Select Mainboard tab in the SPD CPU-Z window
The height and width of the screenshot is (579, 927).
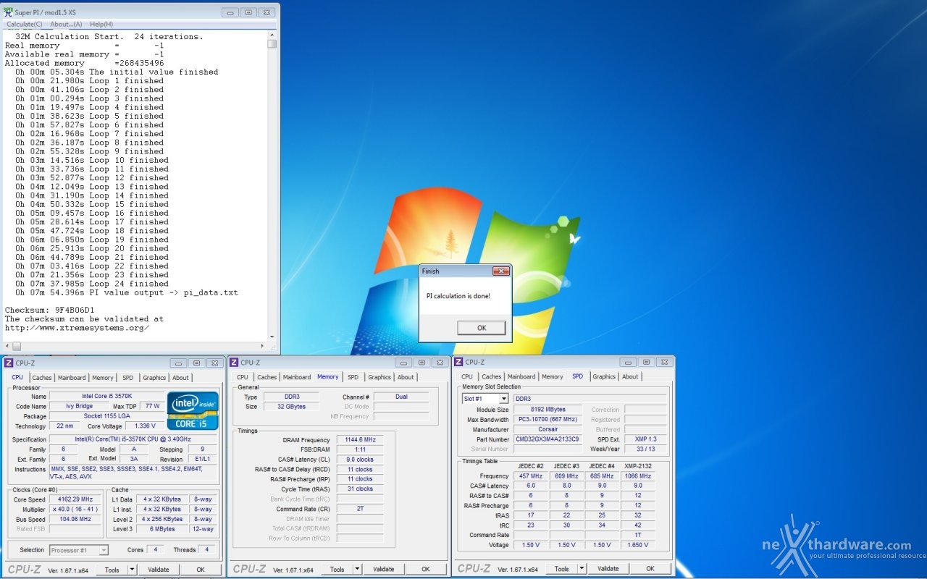coord(521,376)
